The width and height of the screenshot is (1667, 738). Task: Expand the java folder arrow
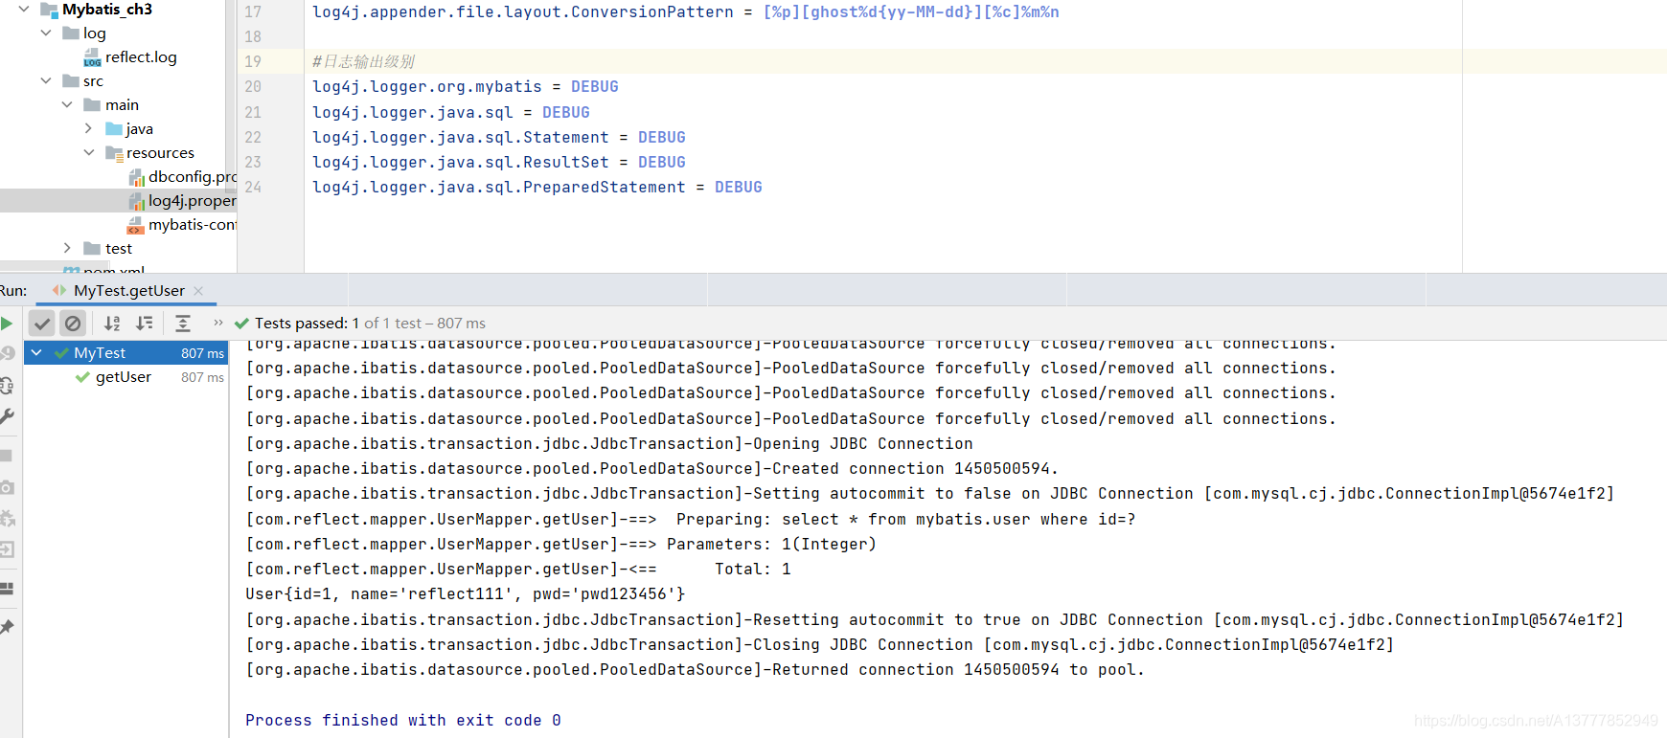coord(88,128)
